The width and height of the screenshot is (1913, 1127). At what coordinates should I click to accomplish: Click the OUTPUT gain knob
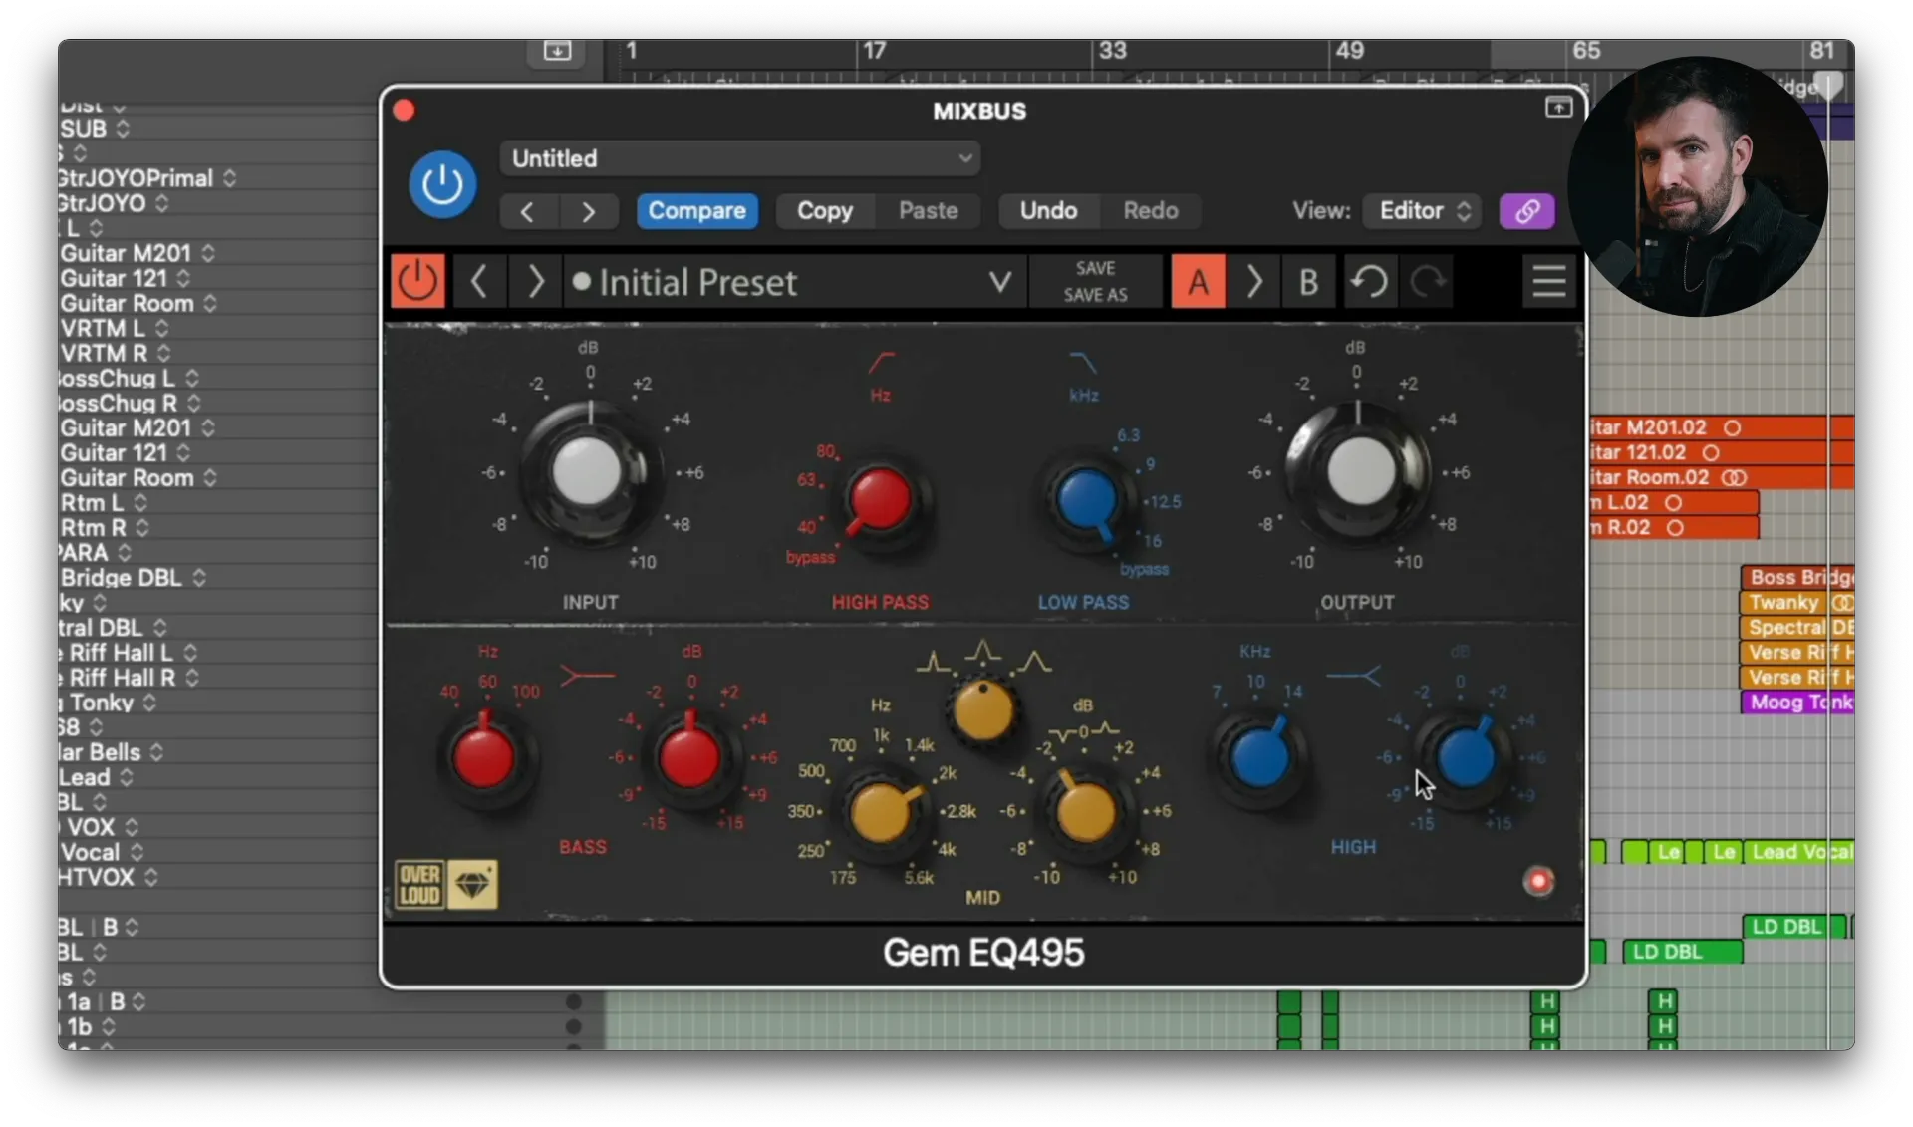(1359, 472)
